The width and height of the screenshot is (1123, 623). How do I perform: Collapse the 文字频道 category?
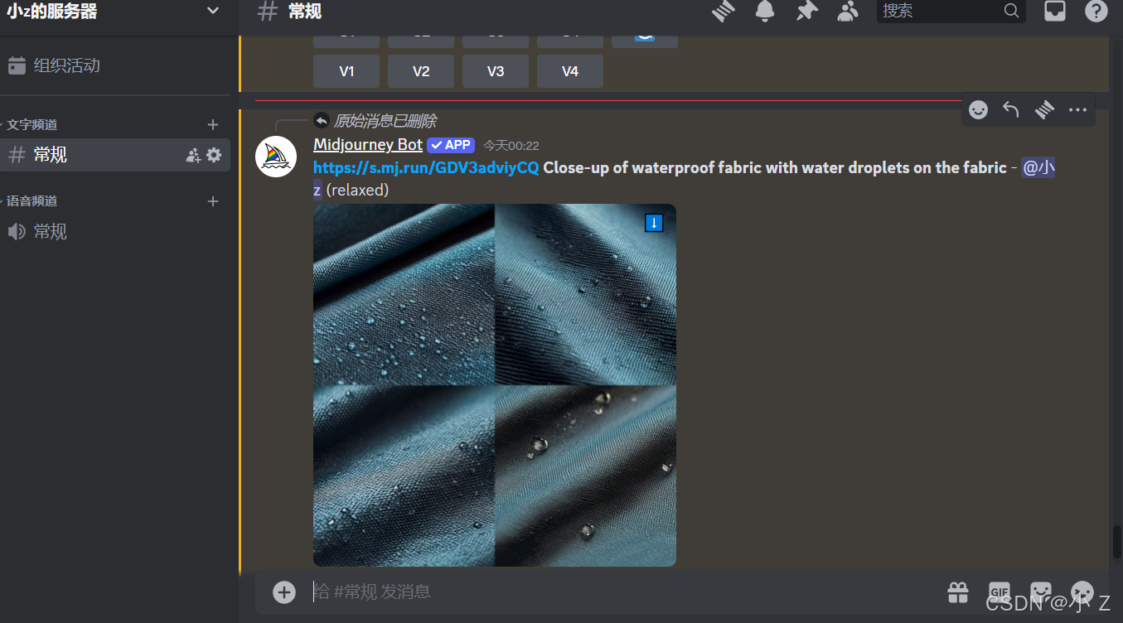click(31, 124)
